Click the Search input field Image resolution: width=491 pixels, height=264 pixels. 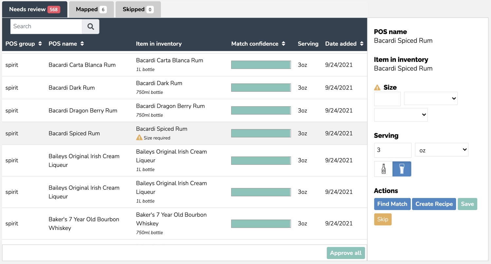[46, 26]
